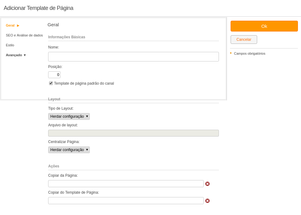Click the Campos obrigatórios asterisk marker
301x215 pixels.
[231, 53]
